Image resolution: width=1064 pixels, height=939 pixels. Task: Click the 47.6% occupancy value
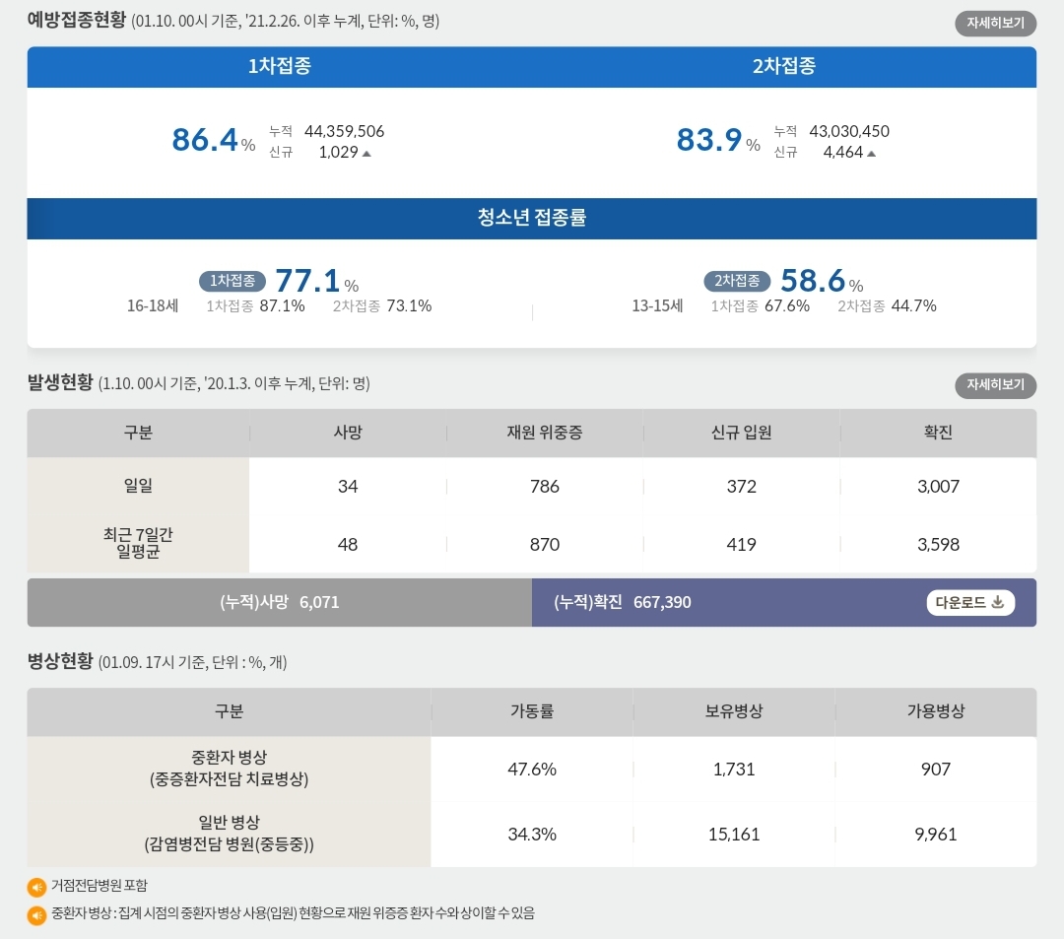coord(532,770)
